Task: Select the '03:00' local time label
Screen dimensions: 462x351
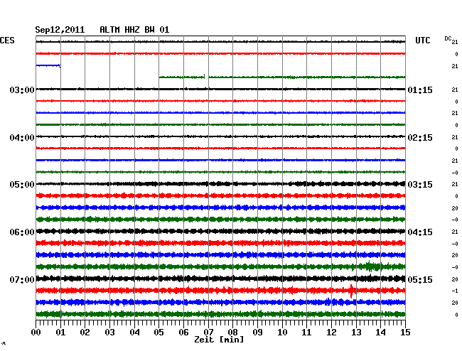Action: point(22,90)
